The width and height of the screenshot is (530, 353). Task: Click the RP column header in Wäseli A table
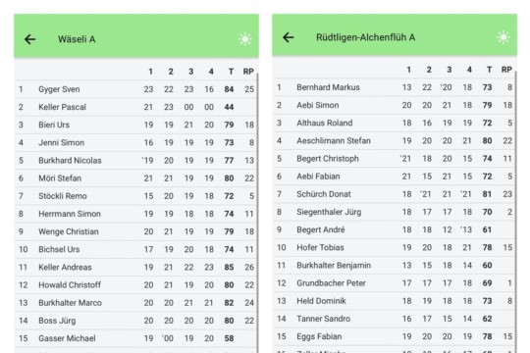248,72
